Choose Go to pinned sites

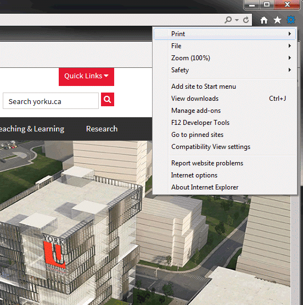225,135
